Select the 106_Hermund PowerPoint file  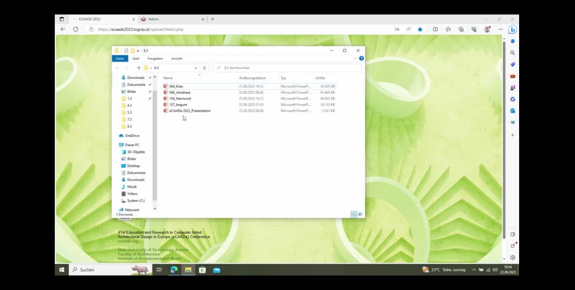click(x=180, y=99)
